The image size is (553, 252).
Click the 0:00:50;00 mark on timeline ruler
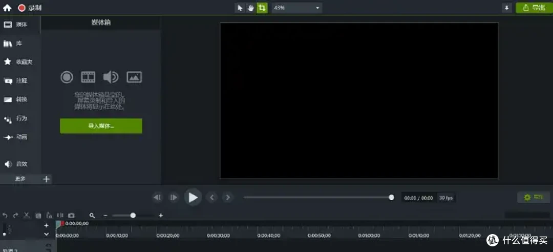coord(319,236)
